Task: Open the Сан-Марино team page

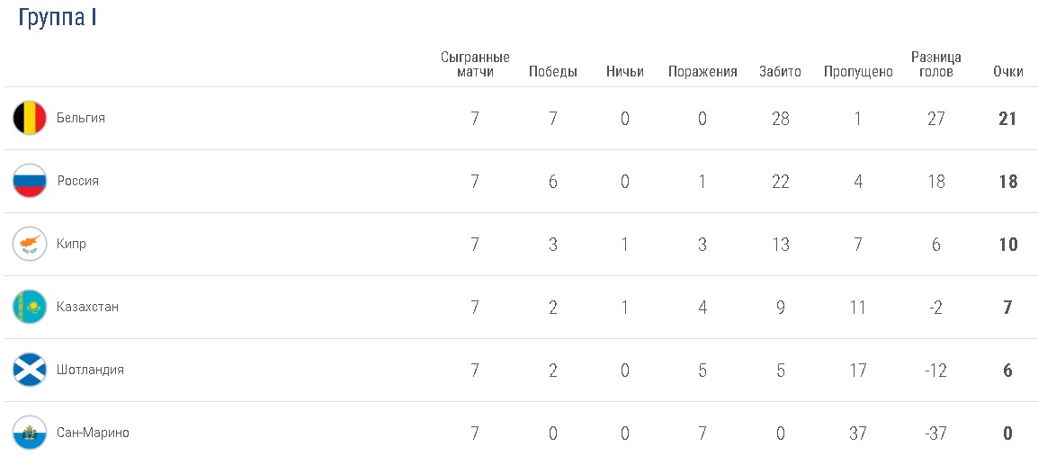Action: coord(93,433)
